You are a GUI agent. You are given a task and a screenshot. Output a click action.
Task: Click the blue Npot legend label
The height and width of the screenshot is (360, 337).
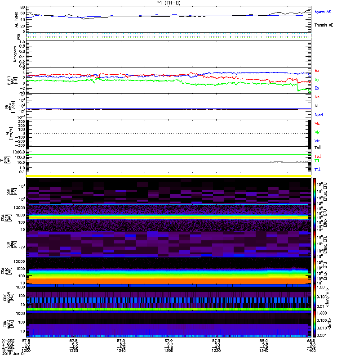coord(319,114)
